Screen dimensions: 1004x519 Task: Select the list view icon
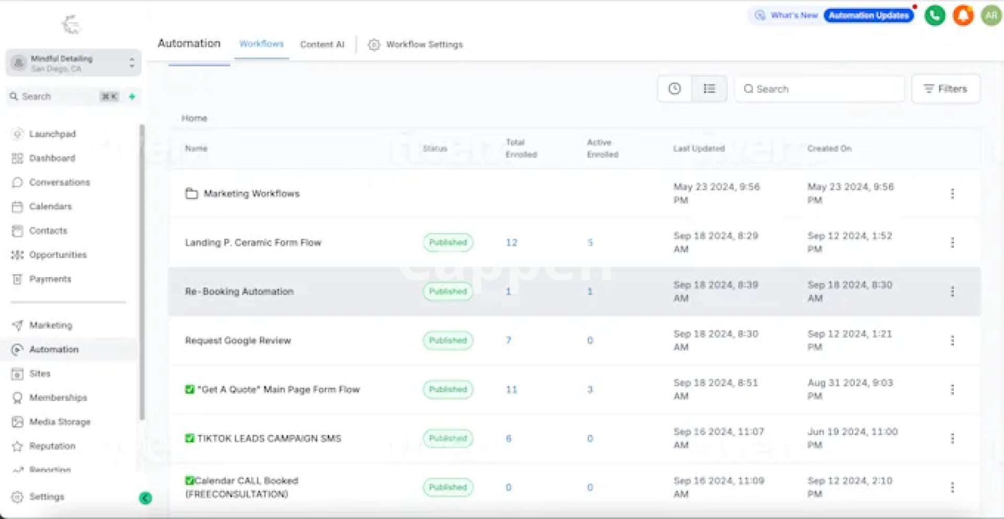coord(709,89)
